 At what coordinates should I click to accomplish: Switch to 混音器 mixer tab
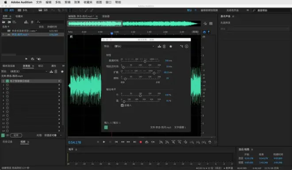[106, 16]
